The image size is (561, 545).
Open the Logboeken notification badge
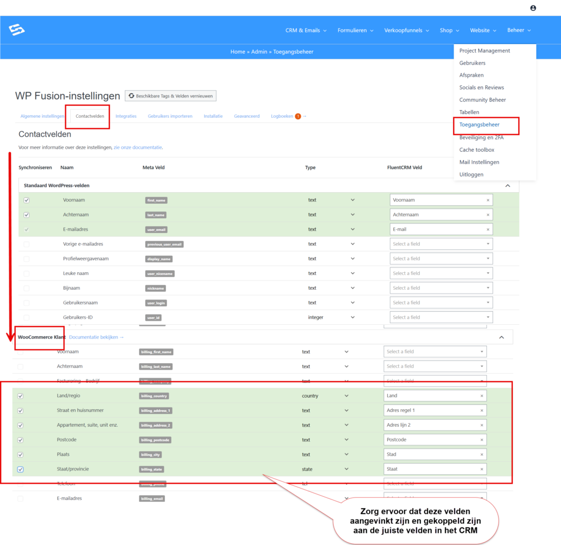[298, 116]
